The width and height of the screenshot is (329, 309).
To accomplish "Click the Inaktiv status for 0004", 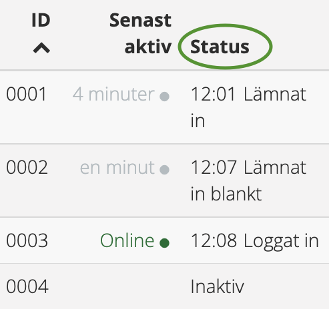I will (x=218, y=286).
